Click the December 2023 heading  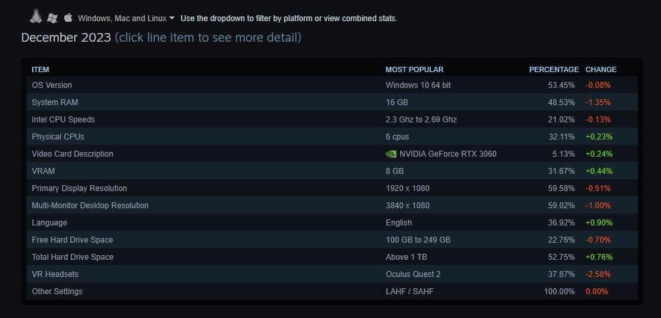coord(66,38)
